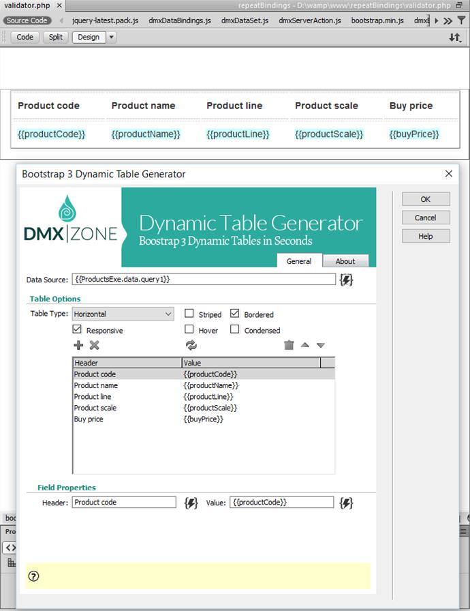This screenshot has width=470, height=611.
Task: Switch to the General tab
Action: (299, 261)
